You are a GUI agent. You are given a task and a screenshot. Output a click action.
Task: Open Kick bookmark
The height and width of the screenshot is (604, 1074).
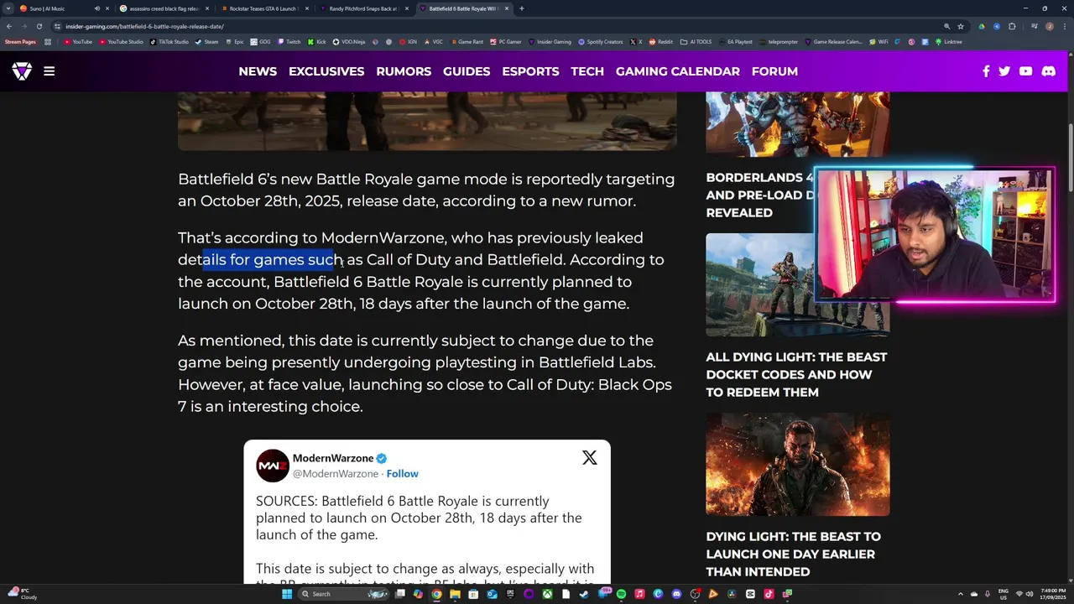[317, 42]
